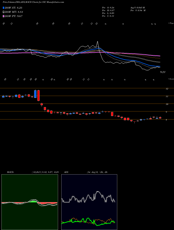This screenshot has width=174, height=230.
Task: Click the 'Pre V: 0.94 M' value
Action: coord(138,10)
